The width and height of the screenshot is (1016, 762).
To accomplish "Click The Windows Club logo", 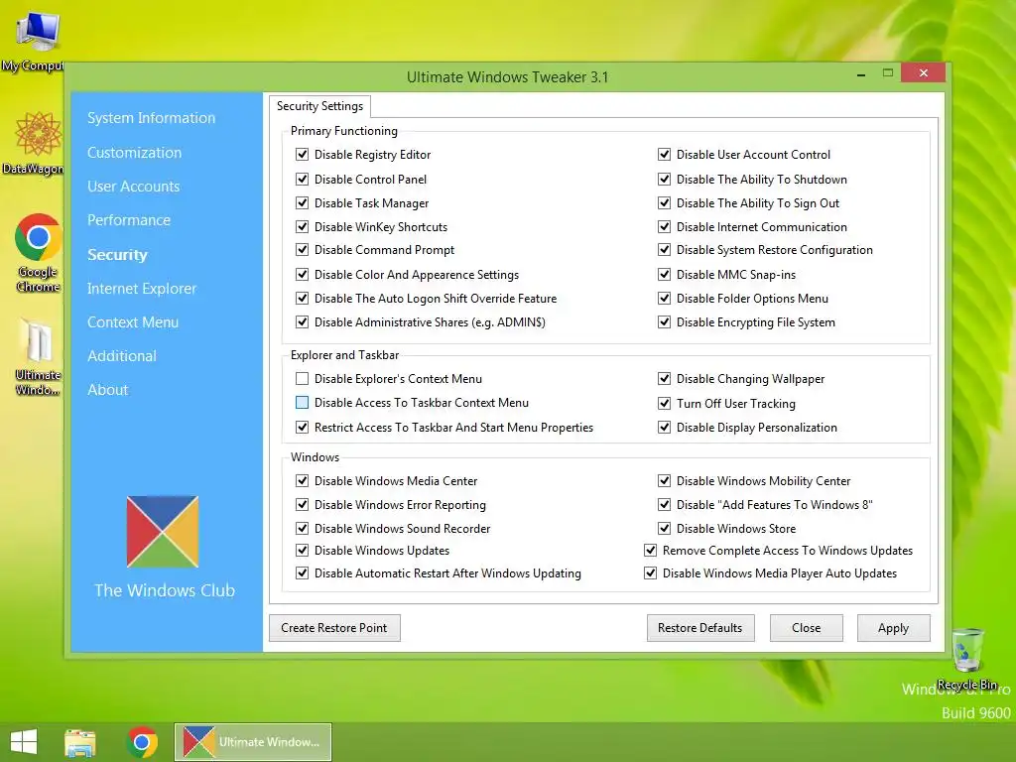I will click(x=163, y=532).
